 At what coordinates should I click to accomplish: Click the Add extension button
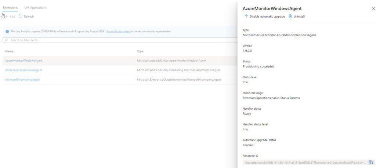click(x=10, y=17)
